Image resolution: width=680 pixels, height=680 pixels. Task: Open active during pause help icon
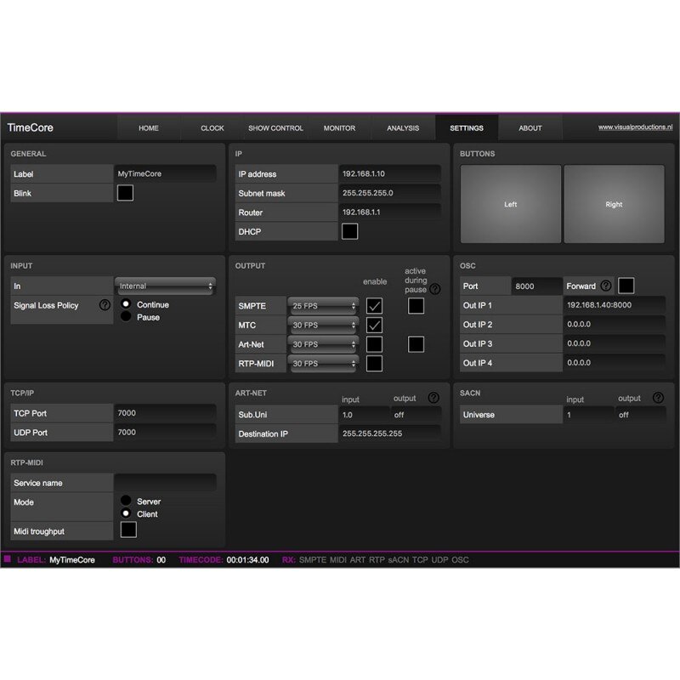point(435,289)
